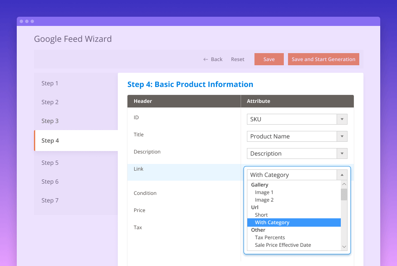Image resolution: width=397 pixels, height=266 pixels.
Task: Navigate to Step 7
Action: [49, 200]
